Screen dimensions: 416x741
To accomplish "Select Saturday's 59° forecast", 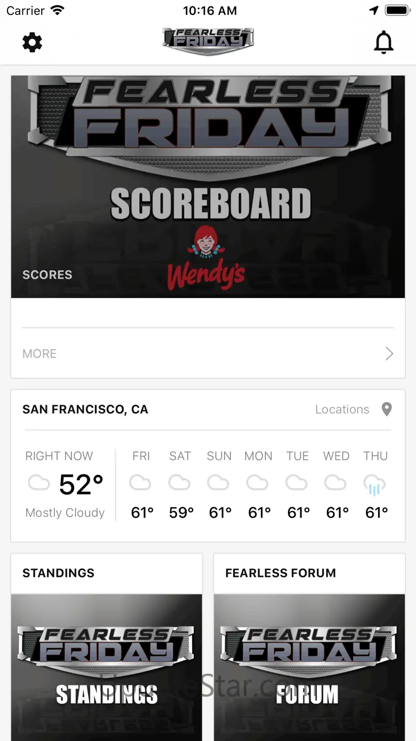I will [x=181, y=513].
